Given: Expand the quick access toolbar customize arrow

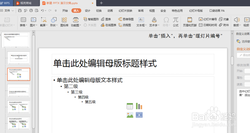Looking at the screenshot, I should pos(56,11).
